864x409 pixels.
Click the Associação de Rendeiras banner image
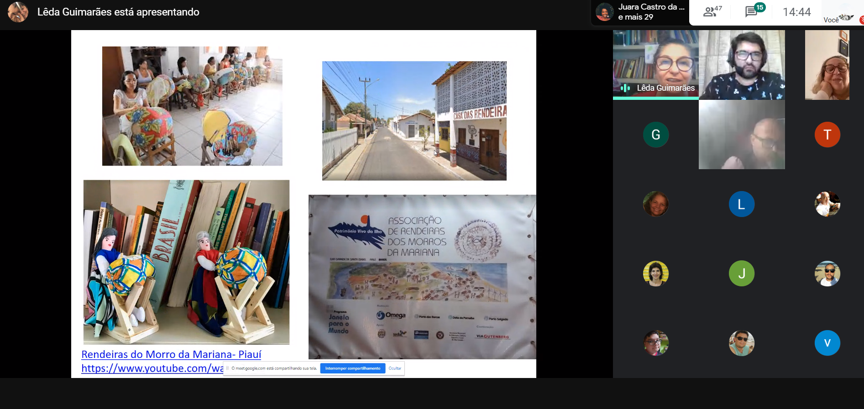coord(422,277)
